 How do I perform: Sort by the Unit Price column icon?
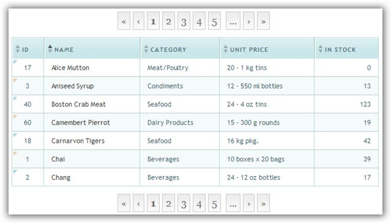pyautogui.click(x=226, y=49)
